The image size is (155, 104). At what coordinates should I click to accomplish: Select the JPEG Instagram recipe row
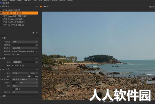pyautogui.click(x=19, y=19)
